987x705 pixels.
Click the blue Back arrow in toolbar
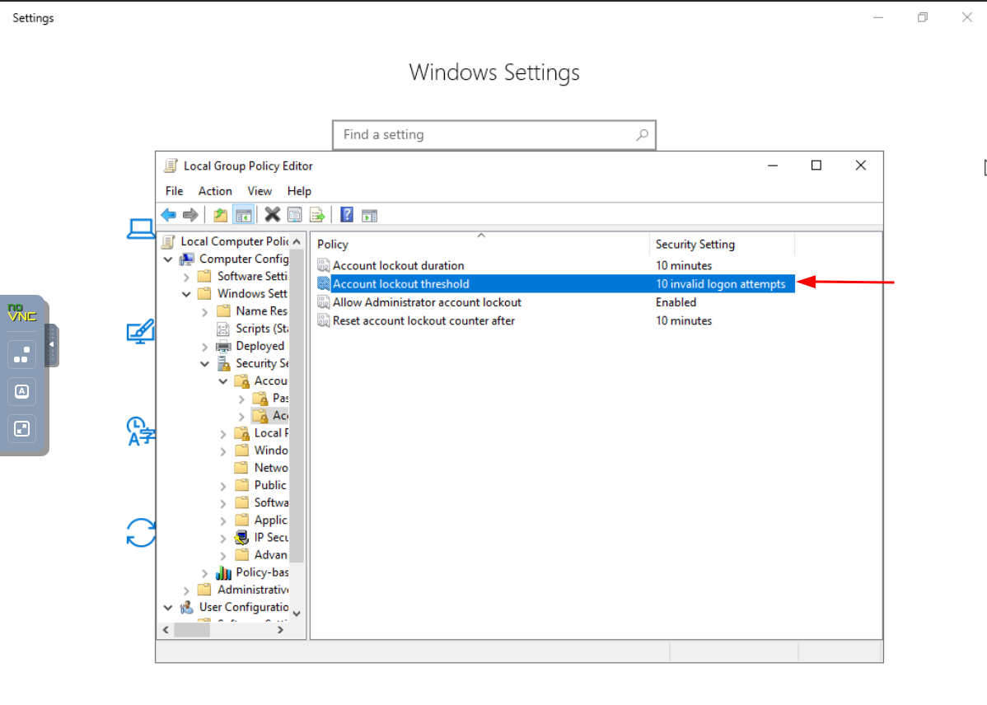click(x=169, y=215)
